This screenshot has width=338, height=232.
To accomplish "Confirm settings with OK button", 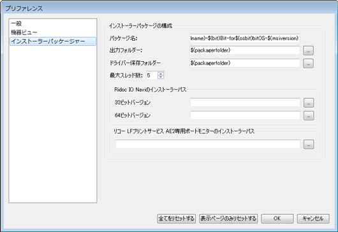I will [277, 219].
